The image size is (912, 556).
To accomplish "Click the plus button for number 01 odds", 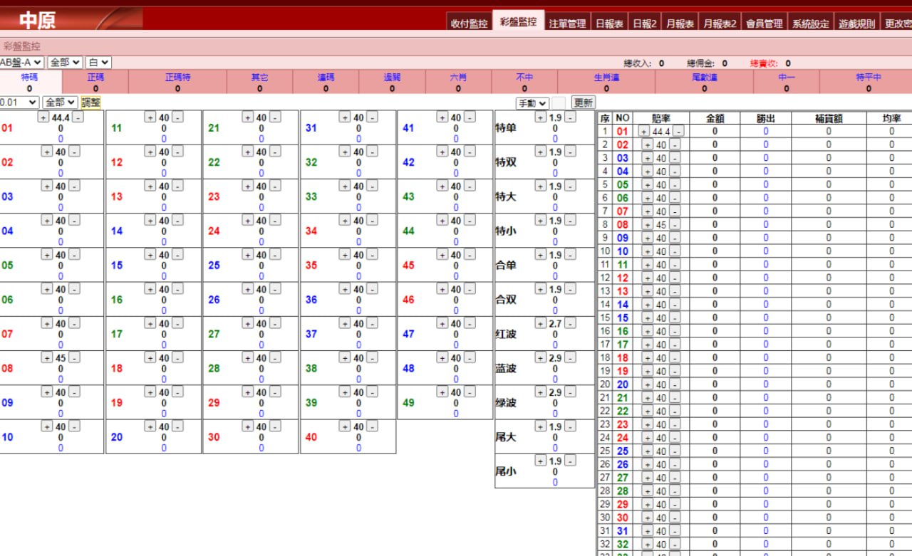I will click(x=43, y=117).
